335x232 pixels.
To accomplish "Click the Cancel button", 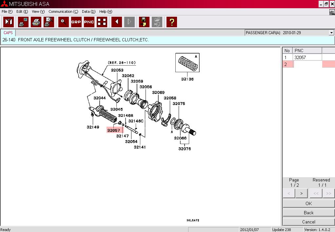I will click(308, 222).
